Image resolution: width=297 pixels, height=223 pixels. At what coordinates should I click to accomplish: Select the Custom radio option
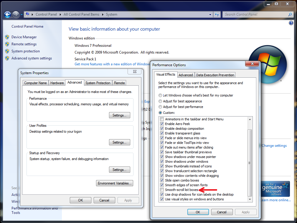click(x=160, y=113)
